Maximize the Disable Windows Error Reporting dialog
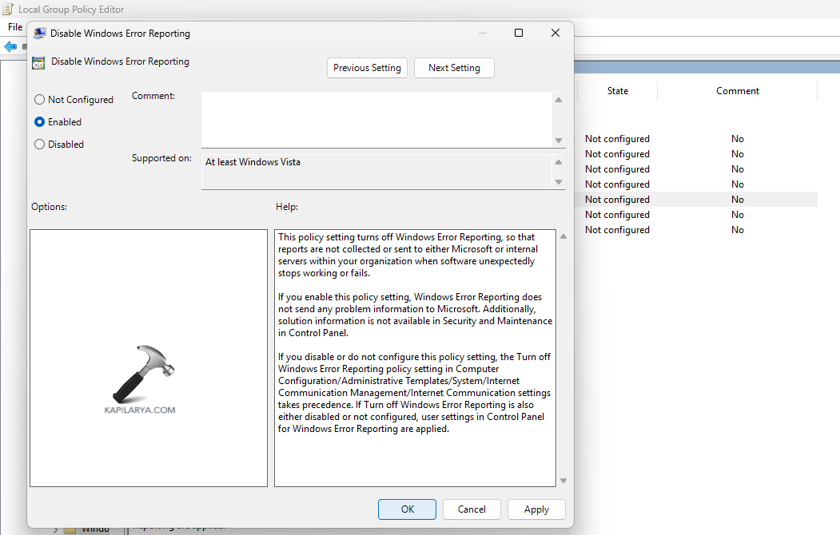This screenshot has height=535, width=840. click(518, 33)
